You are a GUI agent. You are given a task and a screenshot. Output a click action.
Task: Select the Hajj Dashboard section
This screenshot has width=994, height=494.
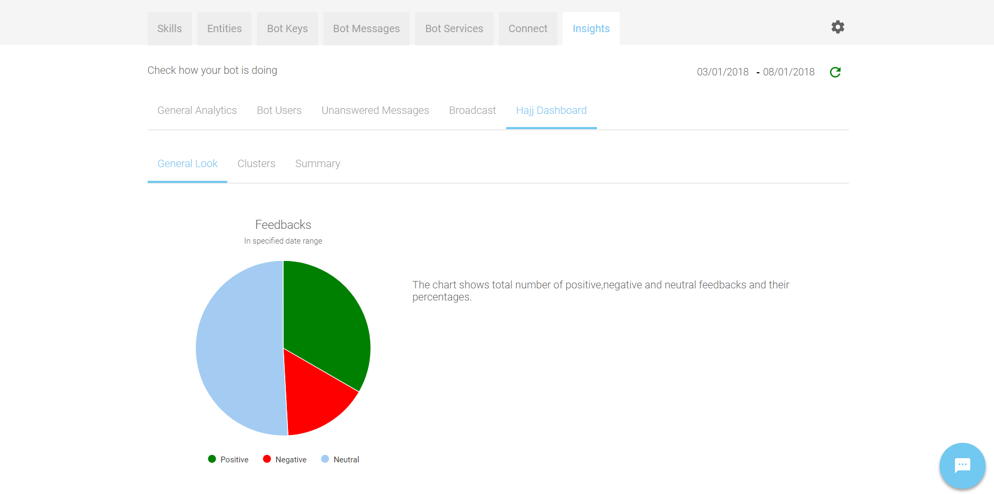tap(551, 110)
